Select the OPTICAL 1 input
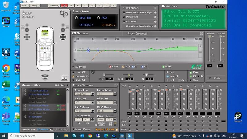Image resolution: width=247 pixels, height=139 pixels. [86, 25]
